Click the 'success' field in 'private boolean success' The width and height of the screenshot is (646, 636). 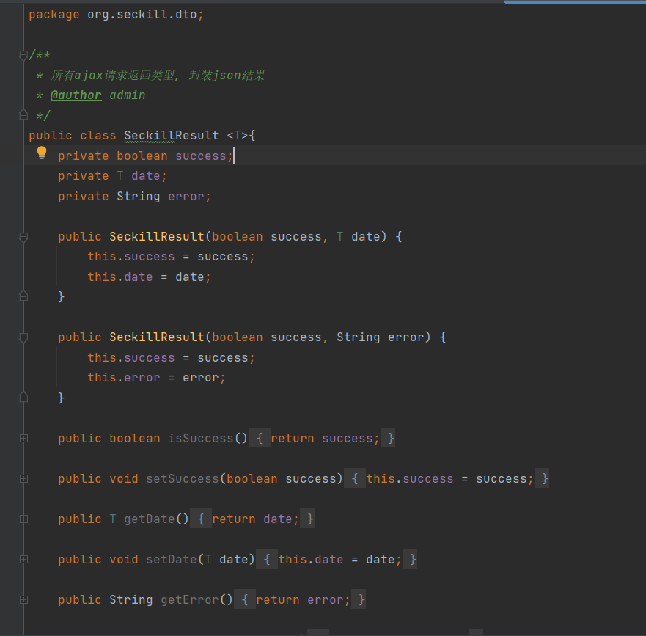click(x=201, y=156)
